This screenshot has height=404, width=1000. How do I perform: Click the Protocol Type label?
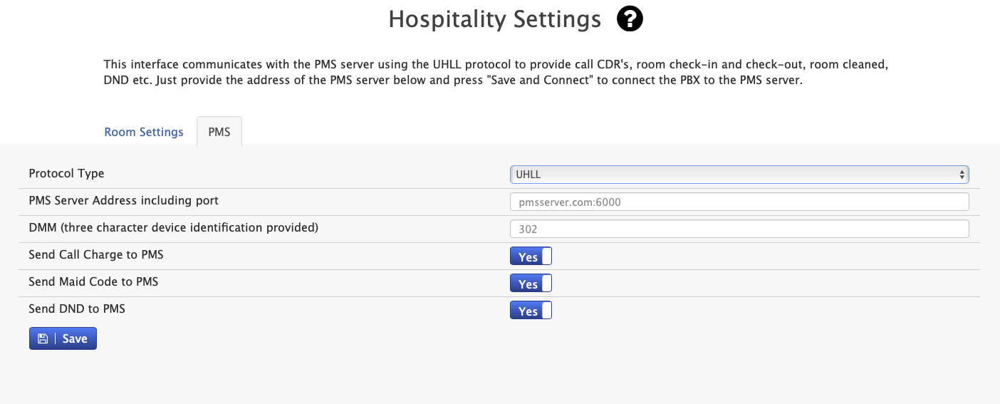tap(66, 174)
